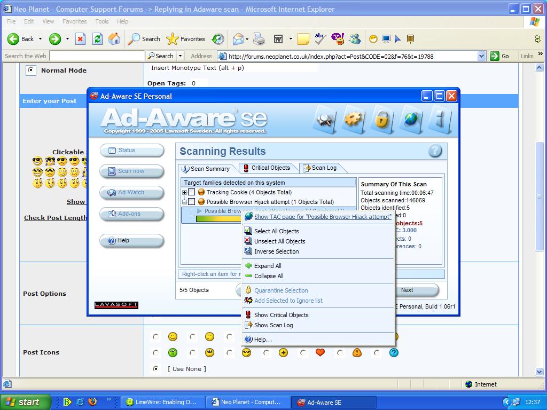Viewport: 547px width, 410px height.
Task: Collapse the Possible Browser Hijack node
Action: pos(184,201)
